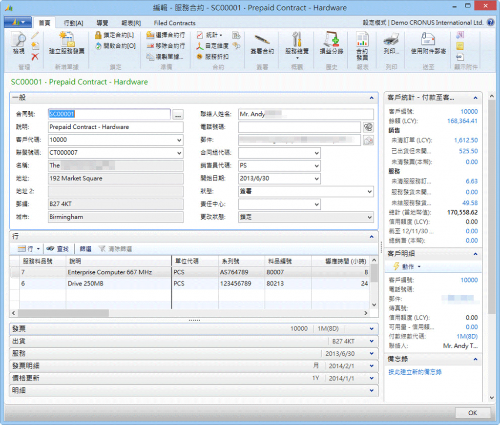Viewport: 500px width, 425px height.
Task: Expand the 價格更新 price update section
Action: coord(372,378)
